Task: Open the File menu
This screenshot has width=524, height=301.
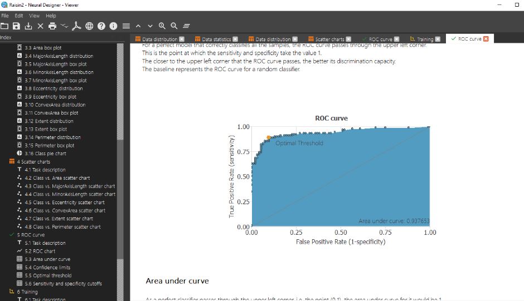Action: pyautogui.click(x=5, y=16)
